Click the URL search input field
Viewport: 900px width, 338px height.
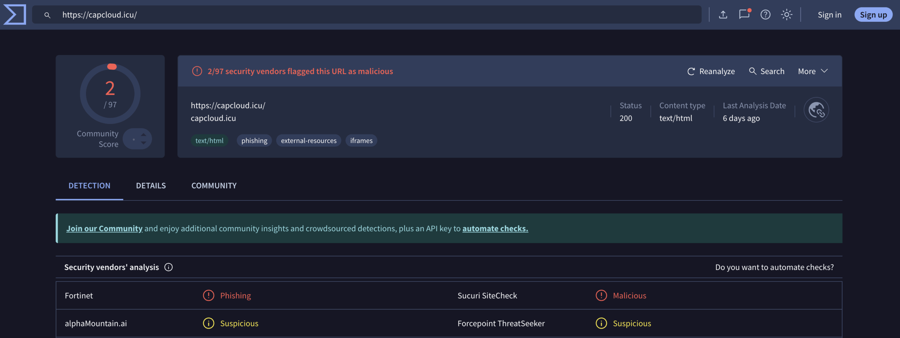pos(366,15)
